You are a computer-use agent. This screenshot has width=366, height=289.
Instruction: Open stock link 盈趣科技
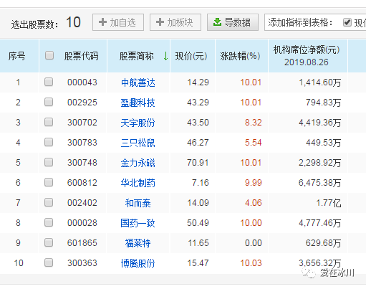(138, 103)
